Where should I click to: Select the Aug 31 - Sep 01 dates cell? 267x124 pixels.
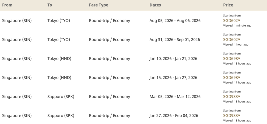point(175,40)
